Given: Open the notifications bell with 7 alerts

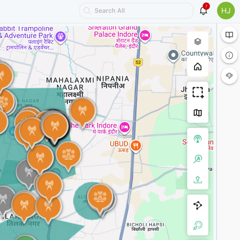Looking at the screenshot, I should pyautogui.click(x=204, y=10).
